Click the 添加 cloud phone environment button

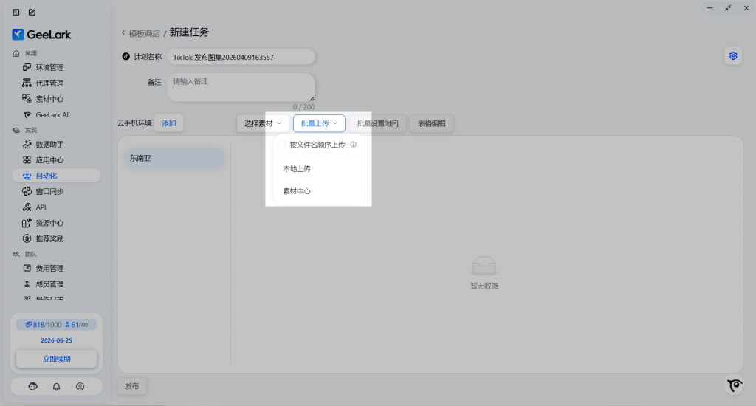tap(169, 123)
